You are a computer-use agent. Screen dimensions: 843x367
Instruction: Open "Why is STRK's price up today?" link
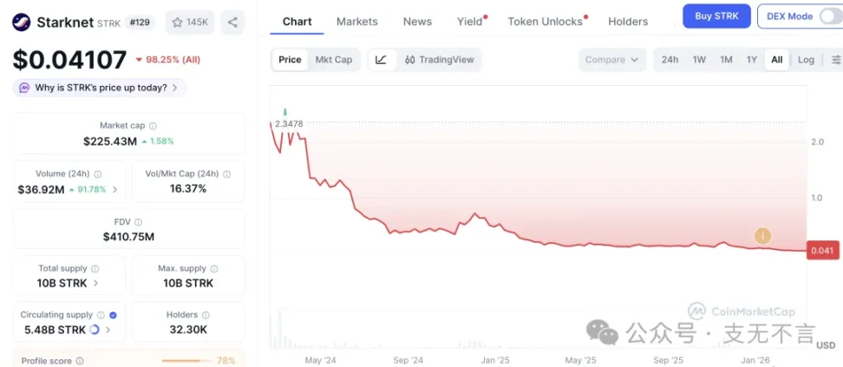101,88
